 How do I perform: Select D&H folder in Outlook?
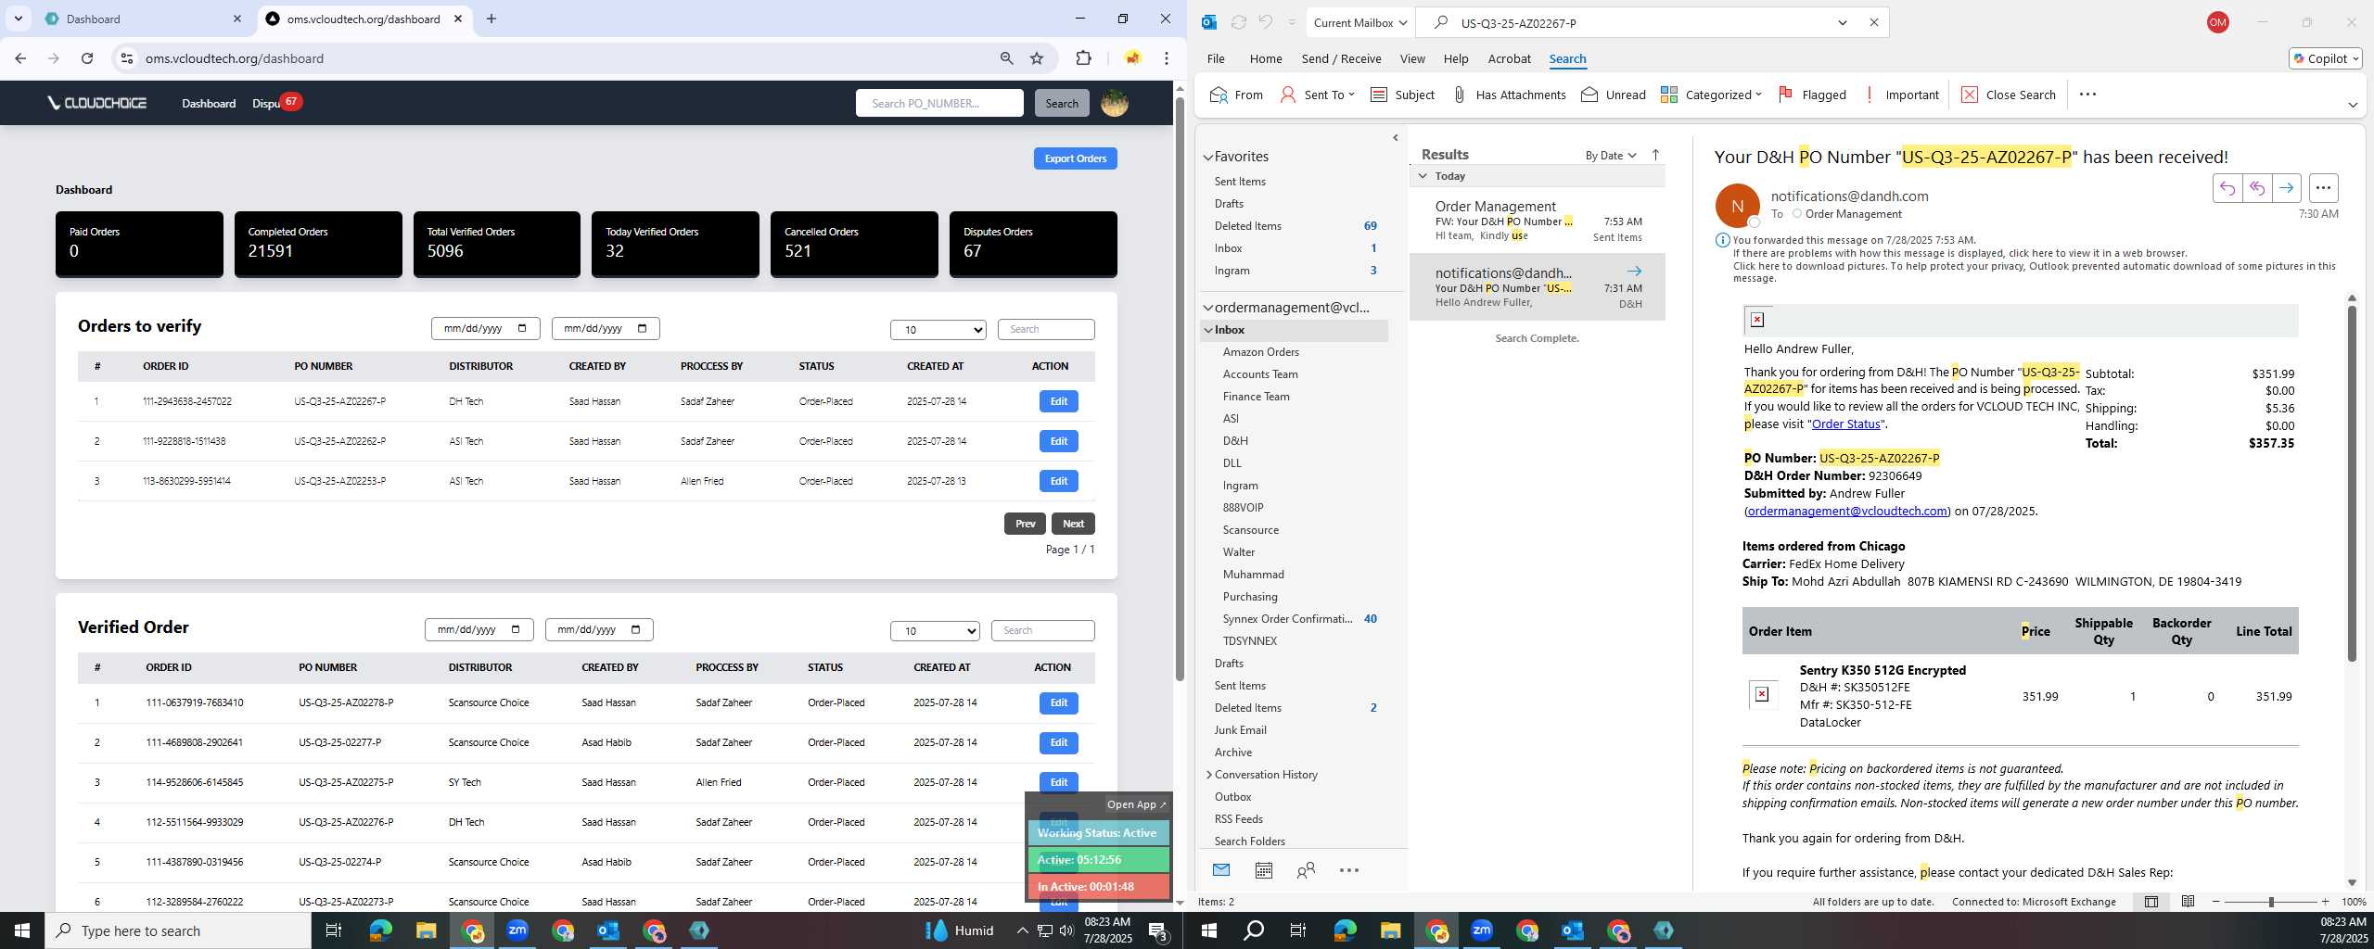point(1234,441)
